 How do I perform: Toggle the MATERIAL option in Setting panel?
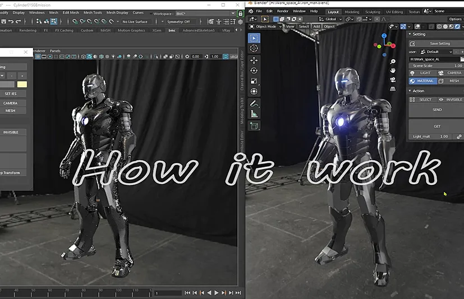click(x=422, y=81)
